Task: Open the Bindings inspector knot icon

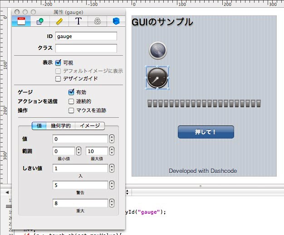Action: tap(97, 21)
